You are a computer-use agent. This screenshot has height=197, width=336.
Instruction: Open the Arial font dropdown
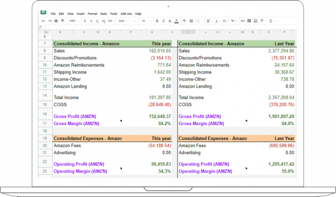click(127, 21)
